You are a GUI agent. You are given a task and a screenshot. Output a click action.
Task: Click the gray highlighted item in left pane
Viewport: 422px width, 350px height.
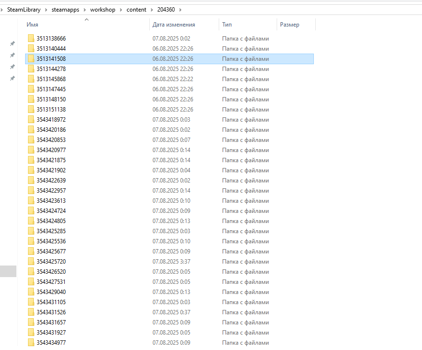(8, 271)
